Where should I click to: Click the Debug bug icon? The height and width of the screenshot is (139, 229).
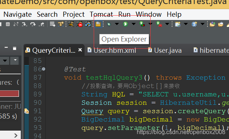[109, 24]
